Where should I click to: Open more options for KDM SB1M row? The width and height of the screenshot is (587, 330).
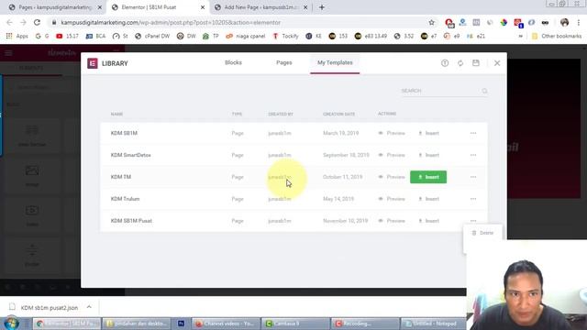click(x=473, y=133)
